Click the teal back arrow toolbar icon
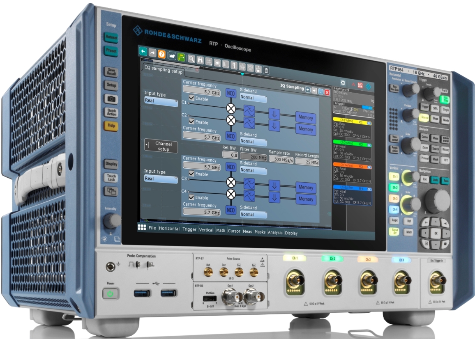 (x=143, y=52)
